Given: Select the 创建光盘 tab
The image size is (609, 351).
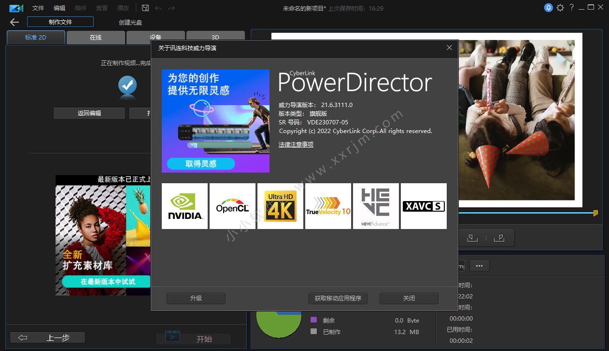Looking at the screenshot, I should point(129,22).
